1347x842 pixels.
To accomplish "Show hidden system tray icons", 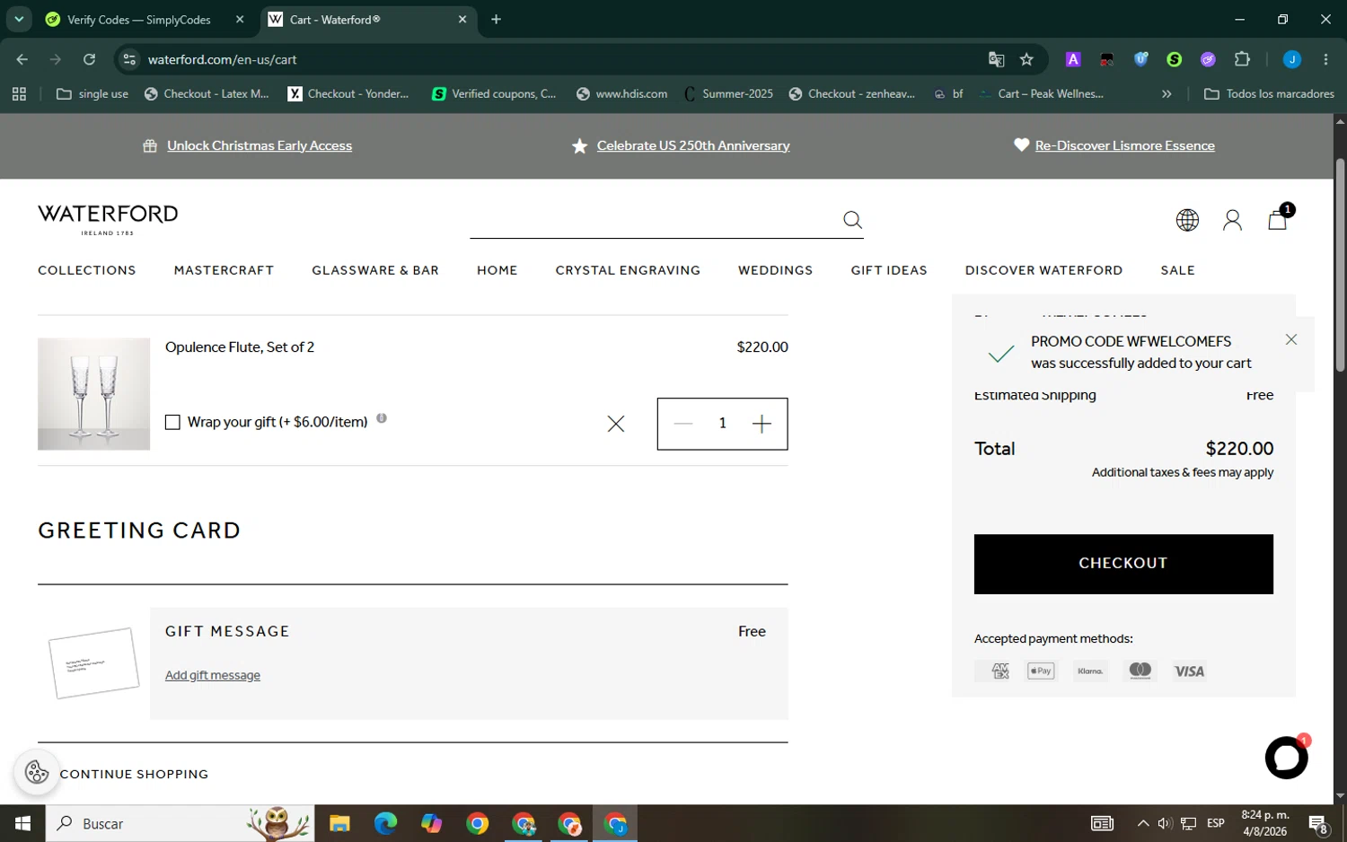I will [x=1142, y=823].
